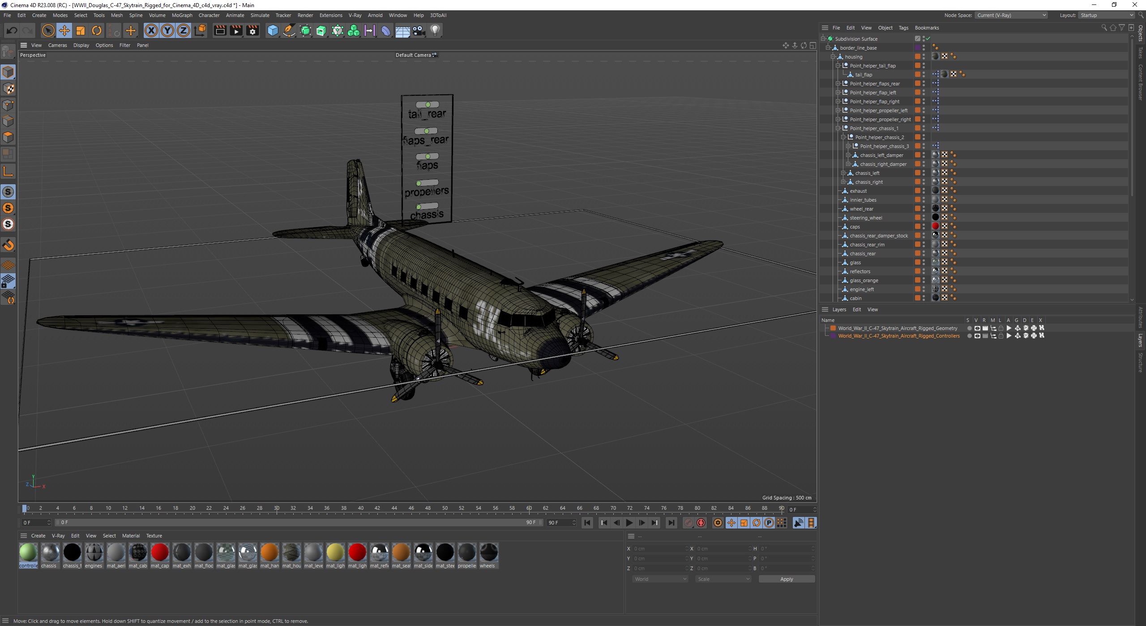Open the Layout Startup dropdown
This screenshot has width=1146, height=626.
(x=1106, y=15)
